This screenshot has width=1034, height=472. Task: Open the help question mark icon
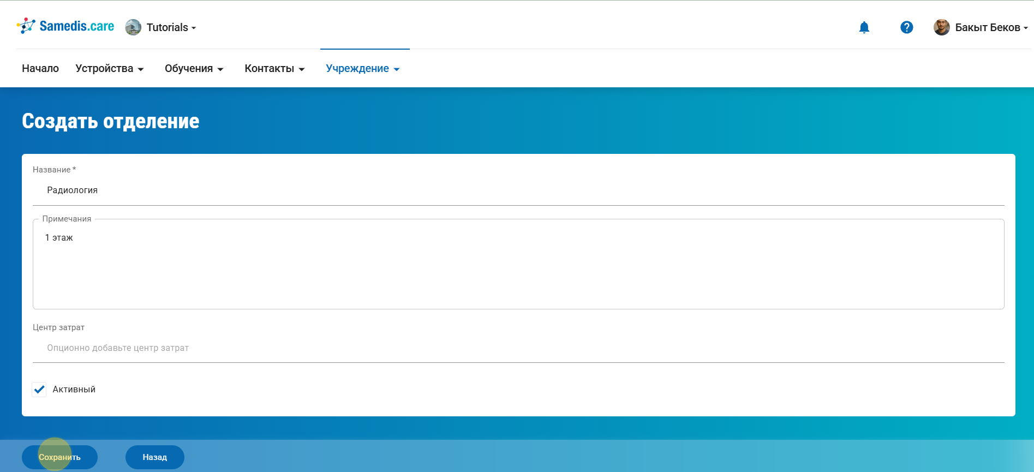906,27
